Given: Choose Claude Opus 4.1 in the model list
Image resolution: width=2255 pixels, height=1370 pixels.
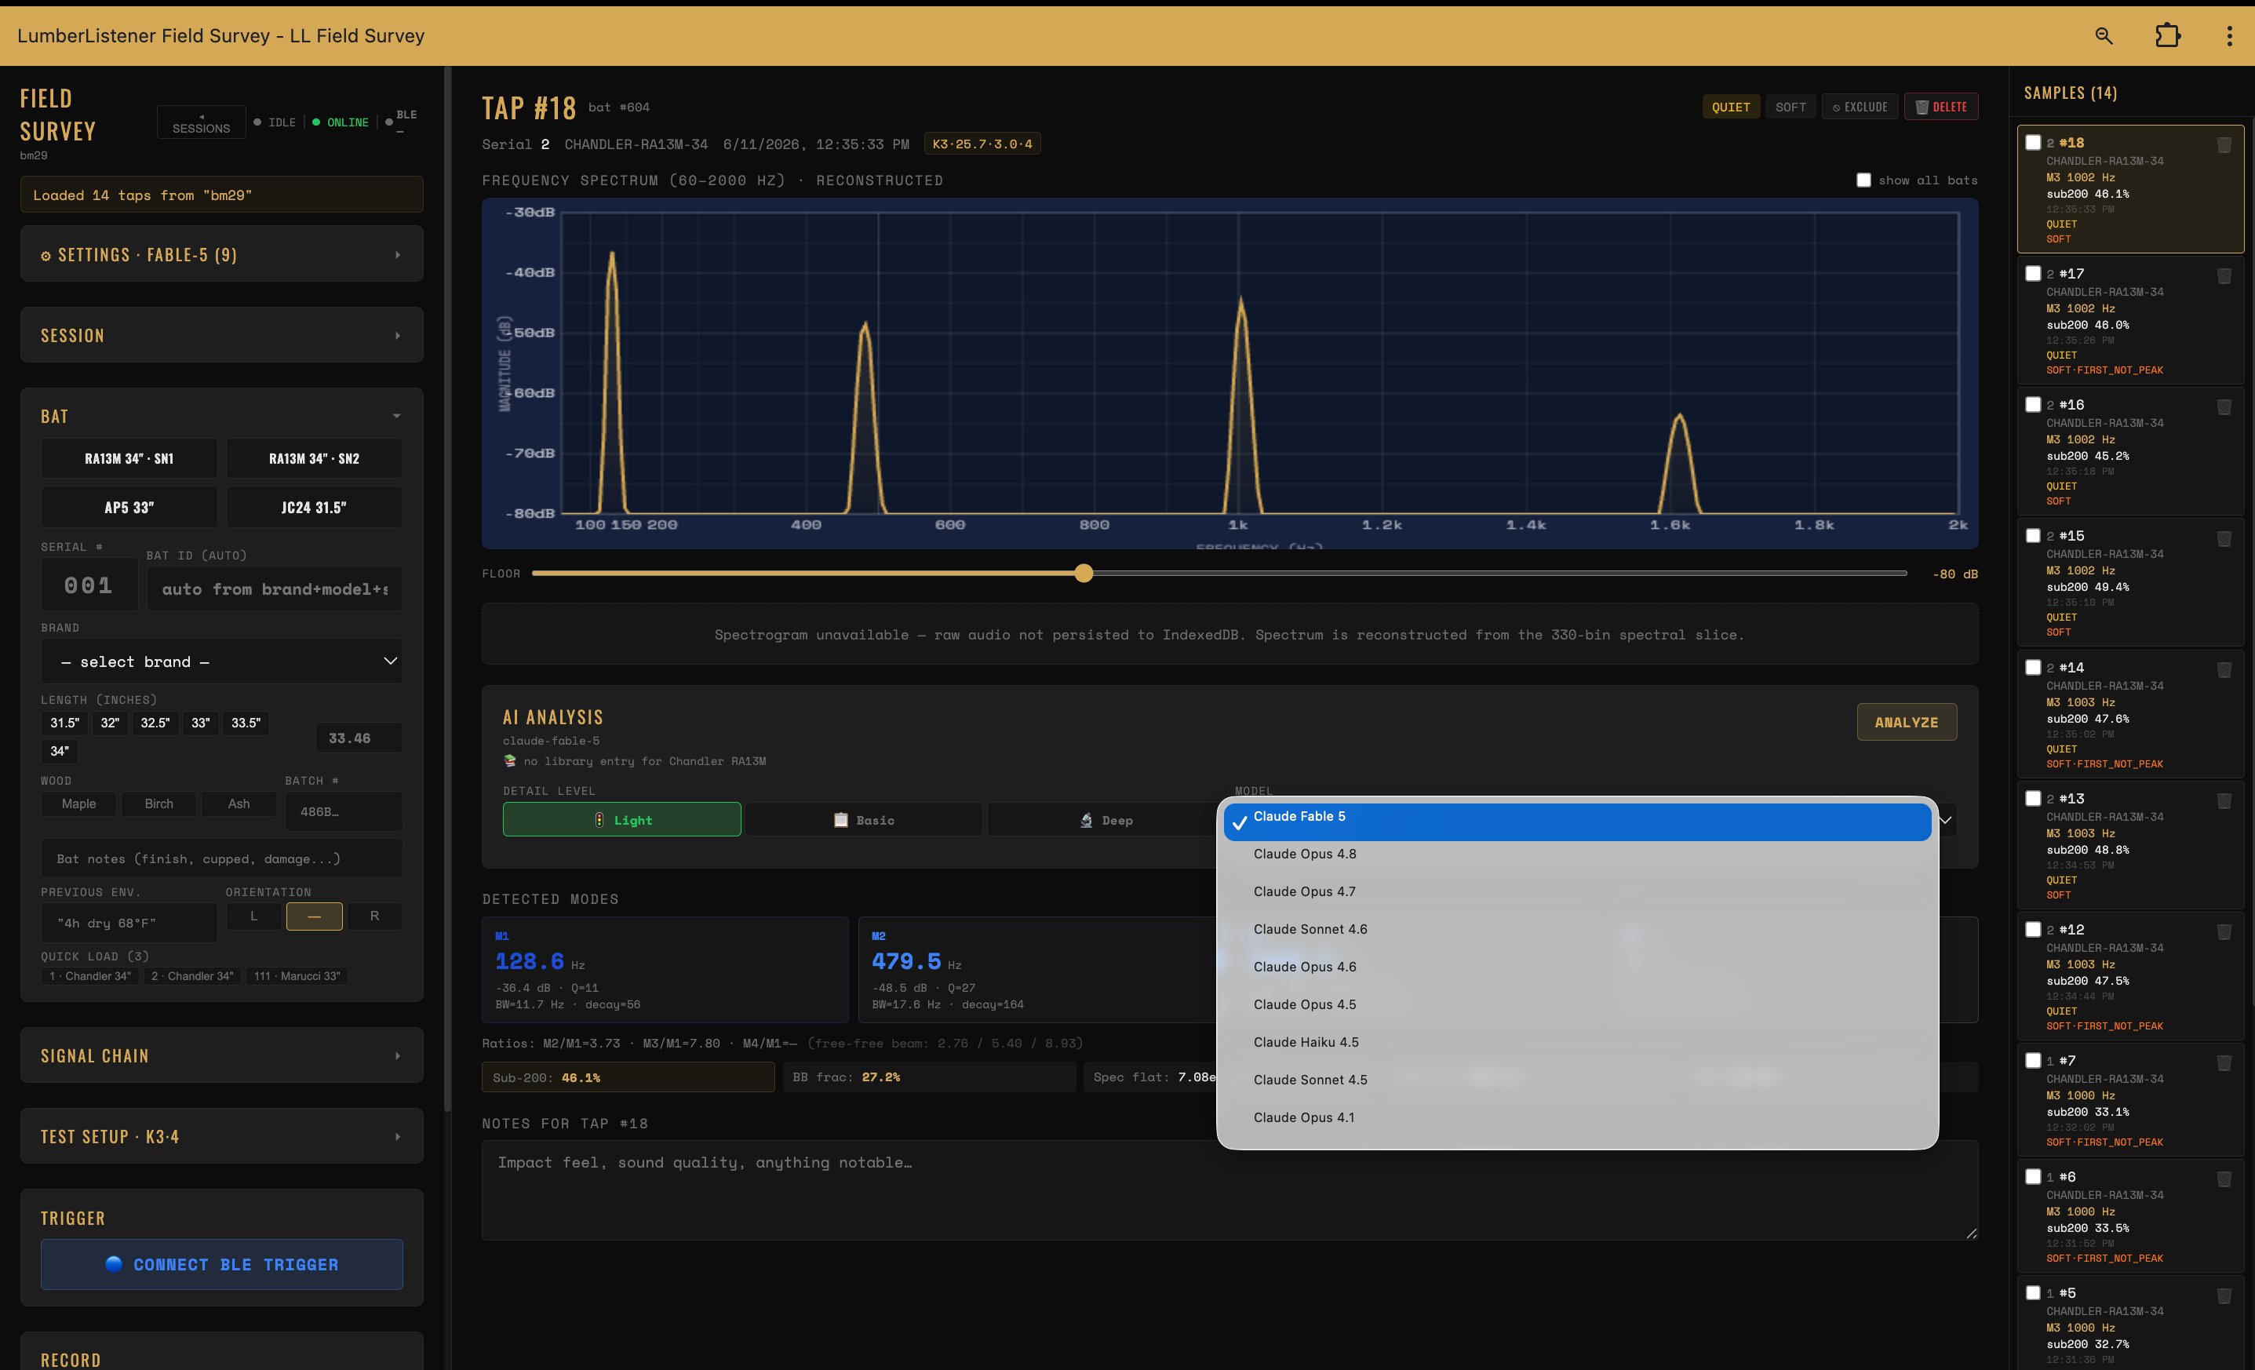Looking at the screenshot, I should 1577,1117.
